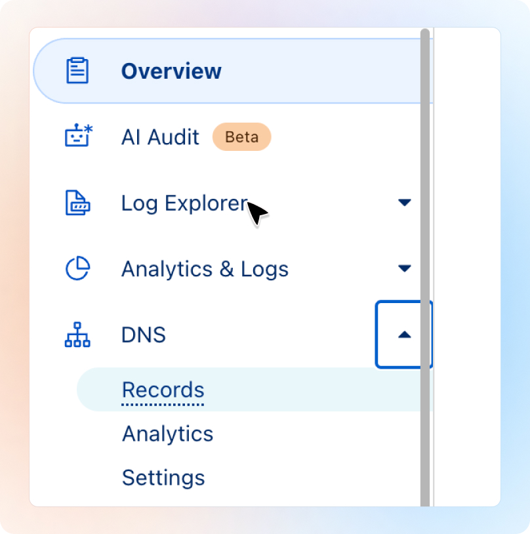This screenshot has height=534, width=530.
Task: Open the DNS Settings subpage
Action: pyautogui.click(x=163, y=478)
